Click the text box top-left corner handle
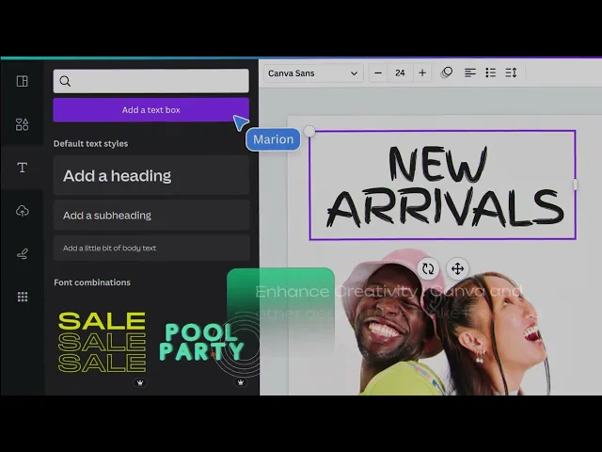Image resolution: width=602 pixels, height=452 pixels. point(309,132)
